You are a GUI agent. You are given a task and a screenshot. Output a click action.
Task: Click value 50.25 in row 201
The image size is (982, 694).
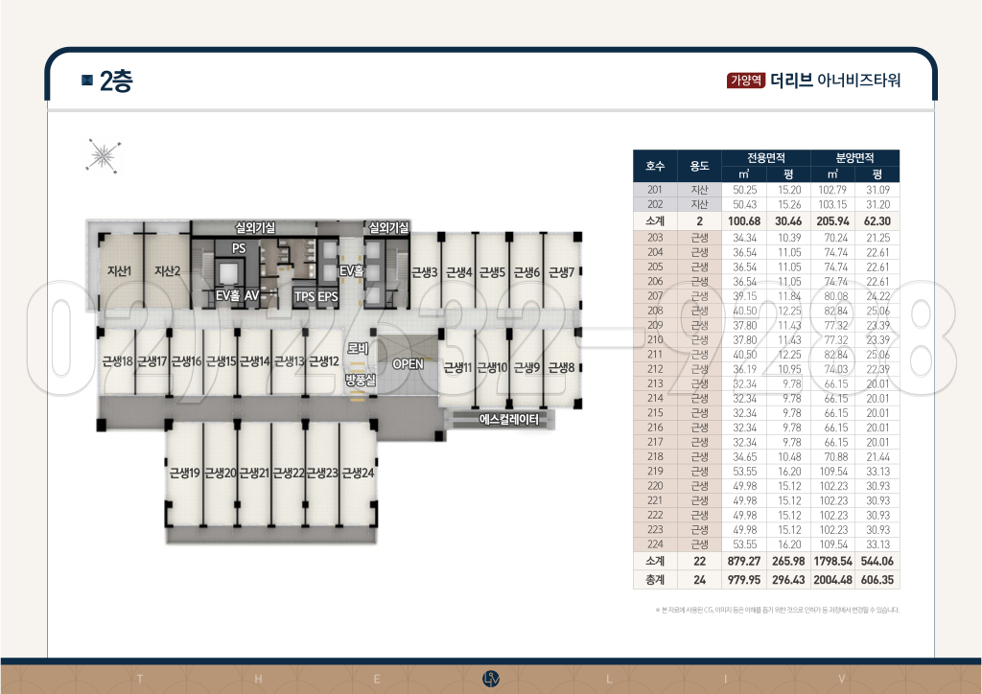[744, 190]
